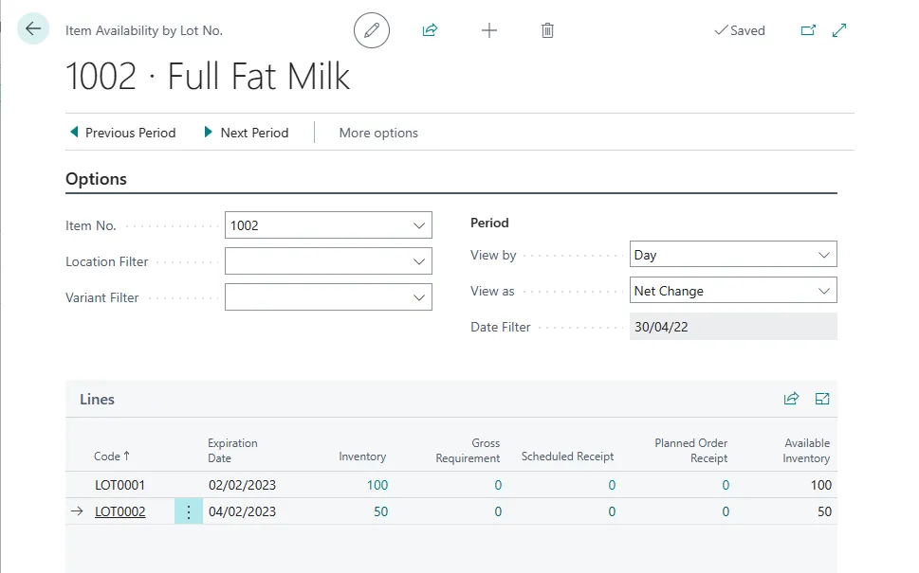The height and width of the screenshot is (573, 919).
Task: Click the Date Filter field 30/04/22
Action: (733, 327)
